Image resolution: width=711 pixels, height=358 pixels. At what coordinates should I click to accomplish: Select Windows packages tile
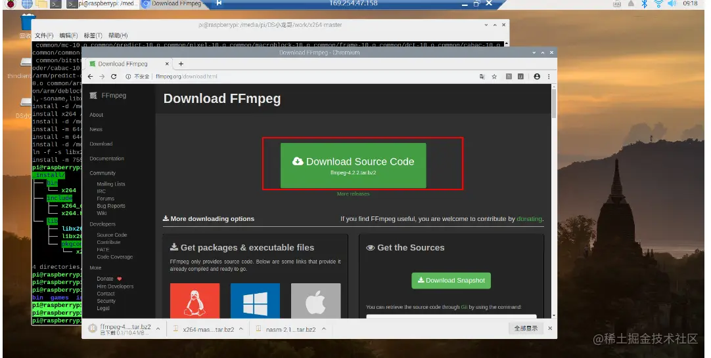[x=255, y=300]
